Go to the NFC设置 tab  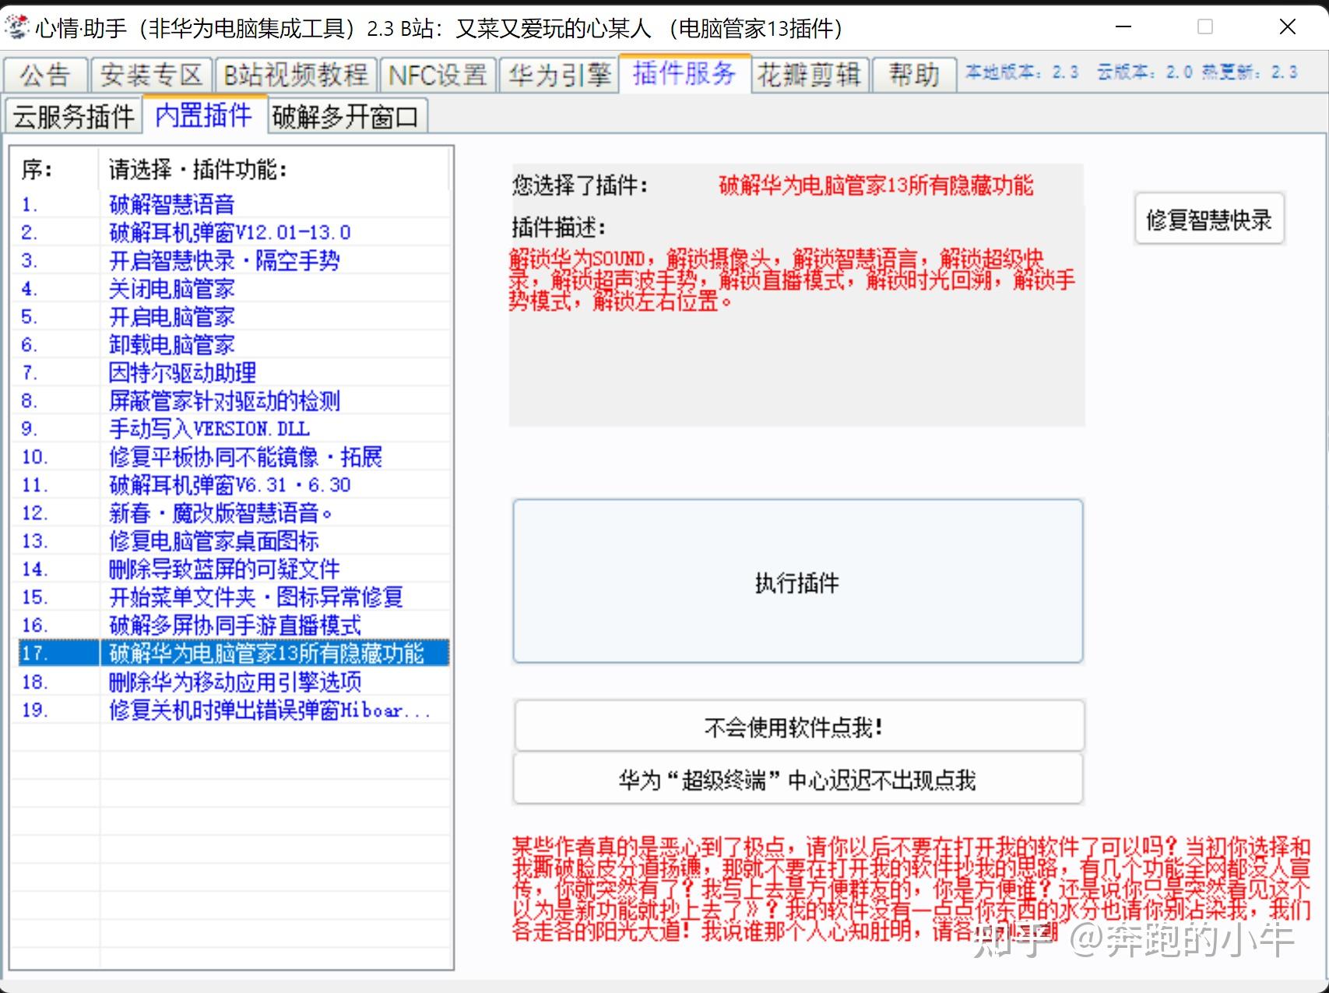click(438, 75)
